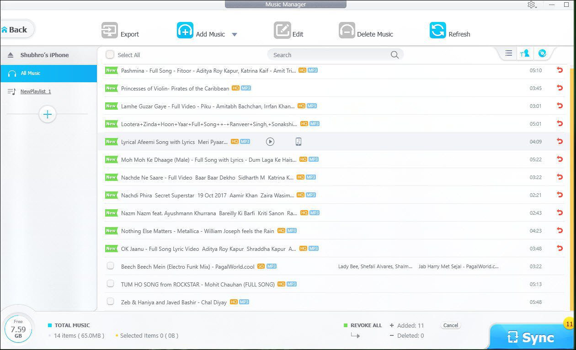This screenshot has height=350, width=576.
Task: Click the Search input field
Action: (x=335, y=55)
